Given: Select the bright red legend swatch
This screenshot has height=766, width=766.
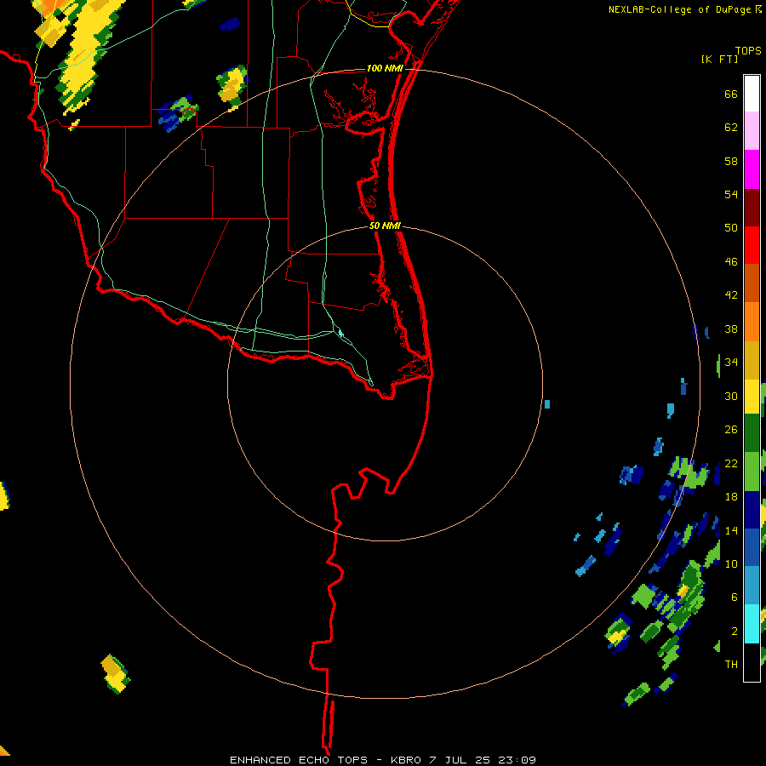Looking at the screenshot, I should point(752,245).
